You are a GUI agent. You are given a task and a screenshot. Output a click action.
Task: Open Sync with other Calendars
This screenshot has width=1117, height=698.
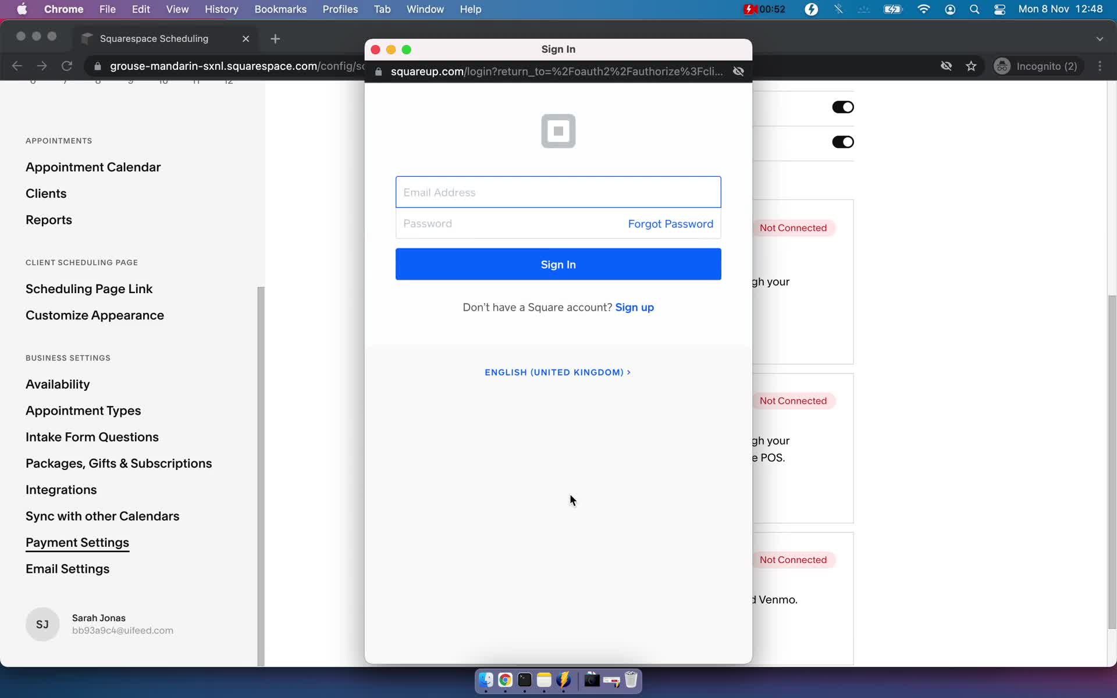pyautogui.click(x=102, y=516)
